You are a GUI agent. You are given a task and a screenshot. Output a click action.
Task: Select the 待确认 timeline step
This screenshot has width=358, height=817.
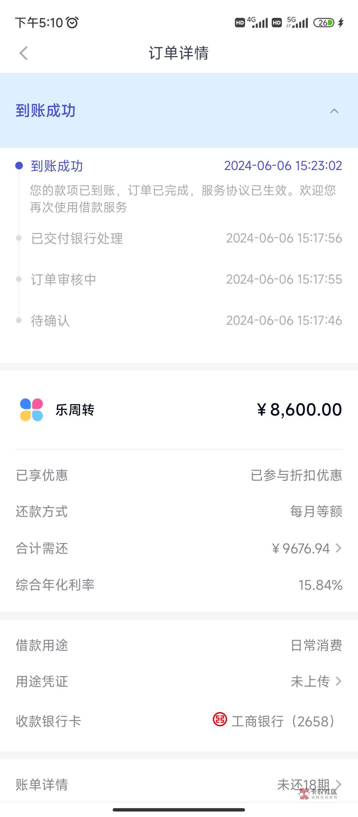[x=50, y=321]
